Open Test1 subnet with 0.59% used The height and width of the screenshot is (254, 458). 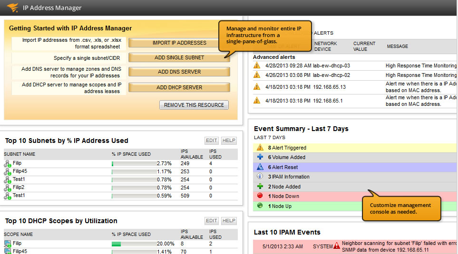(19, 196)
